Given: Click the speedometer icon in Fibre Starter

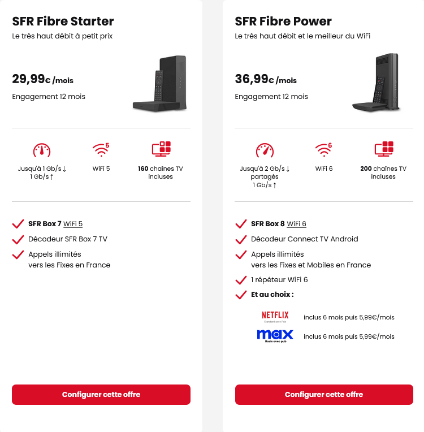Looking at the screenshot, I should 42,150.
